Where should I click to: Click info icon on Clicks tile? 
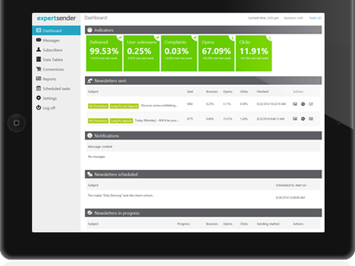pyautogui.click(x=269, y=38)
